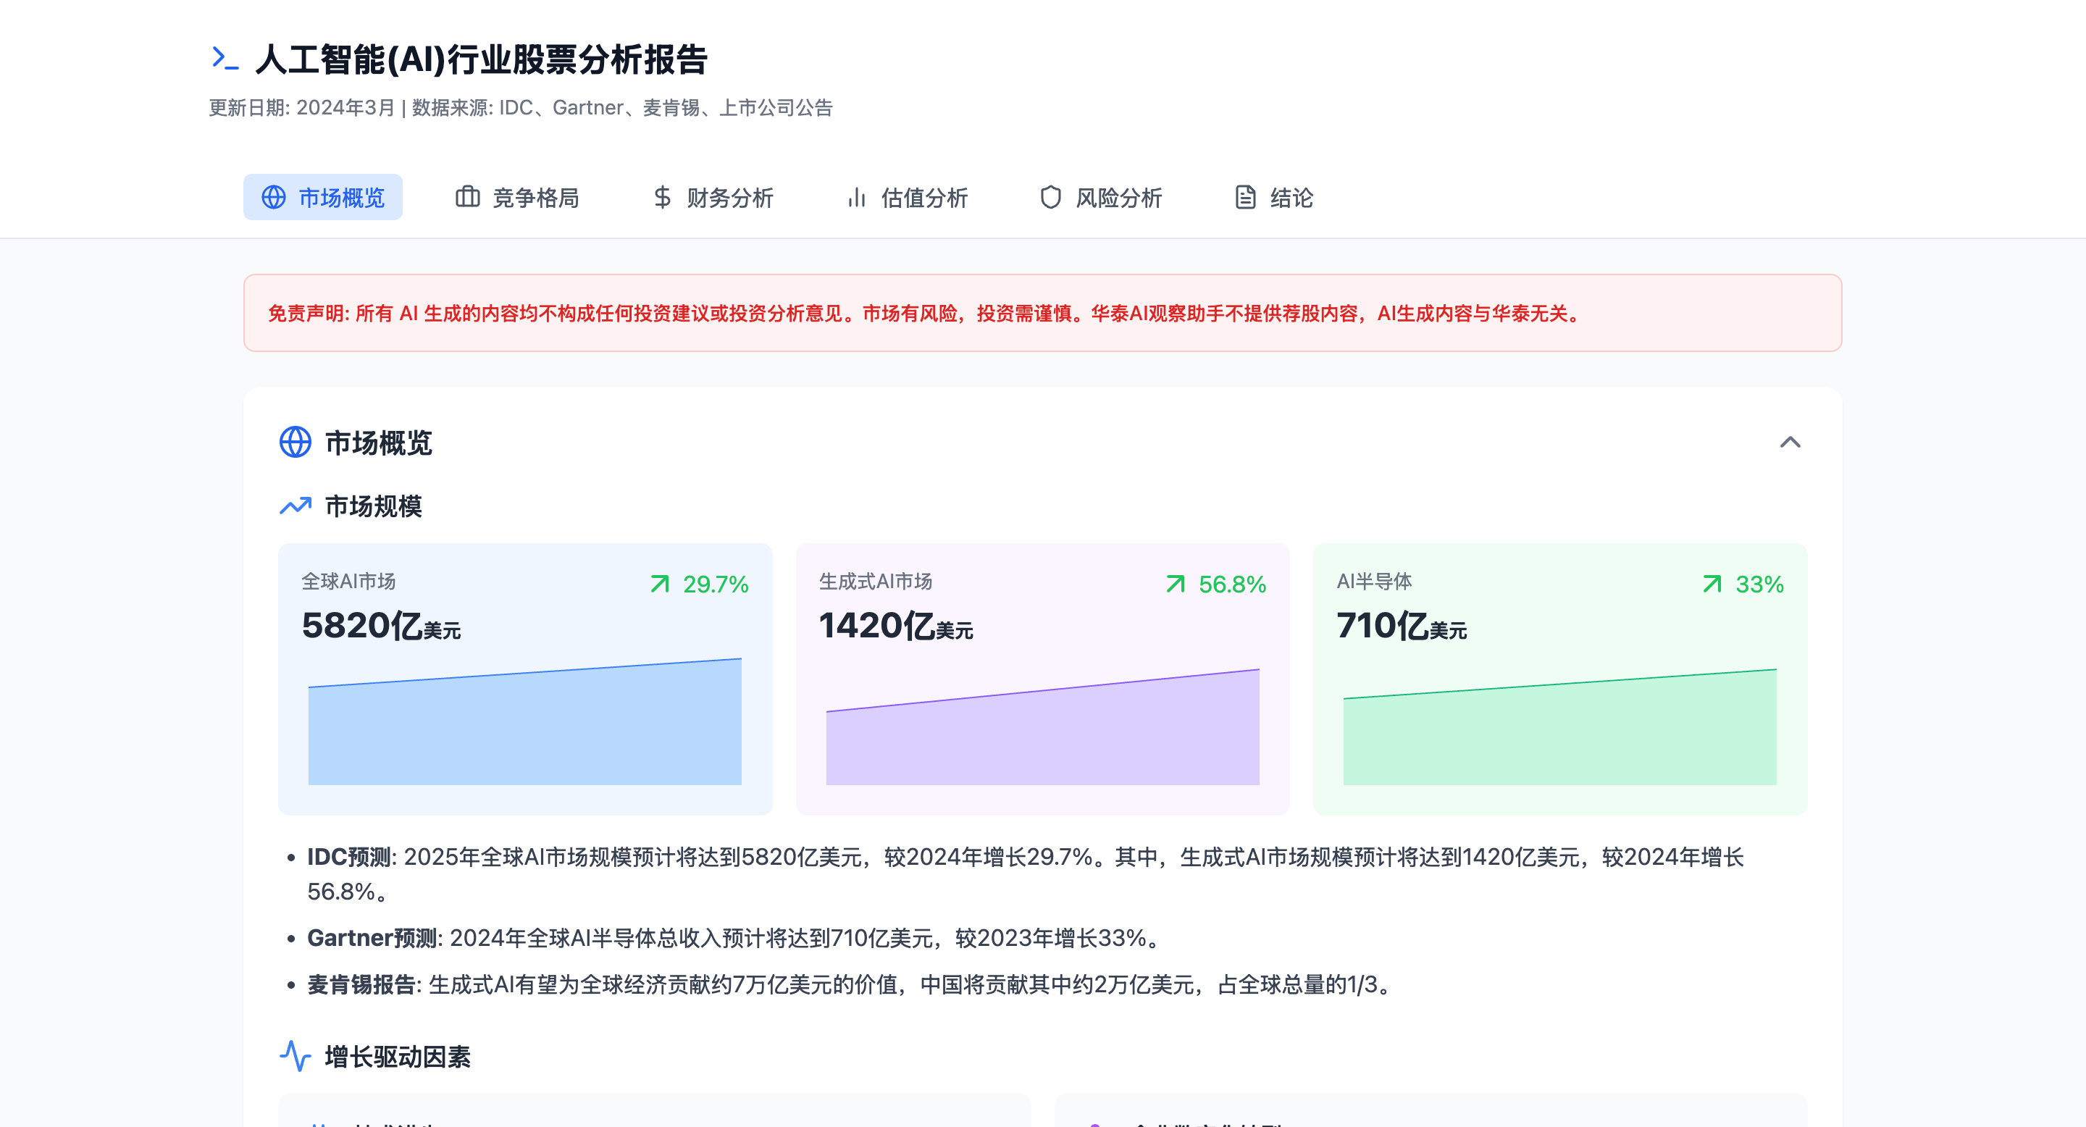Click the purple 生成式AI市场 area chart

click(1042, 737)
